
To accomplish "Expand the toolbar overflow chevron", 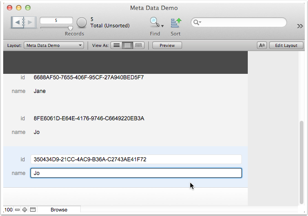I will pos(300,26).
